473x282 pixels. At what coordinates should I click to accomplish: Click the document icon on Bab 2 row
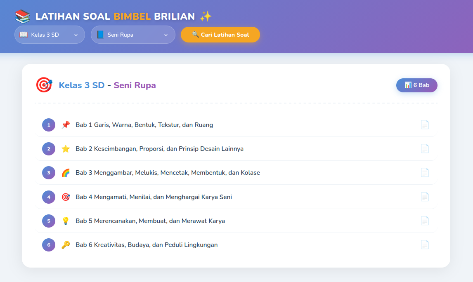pos(425,149)
